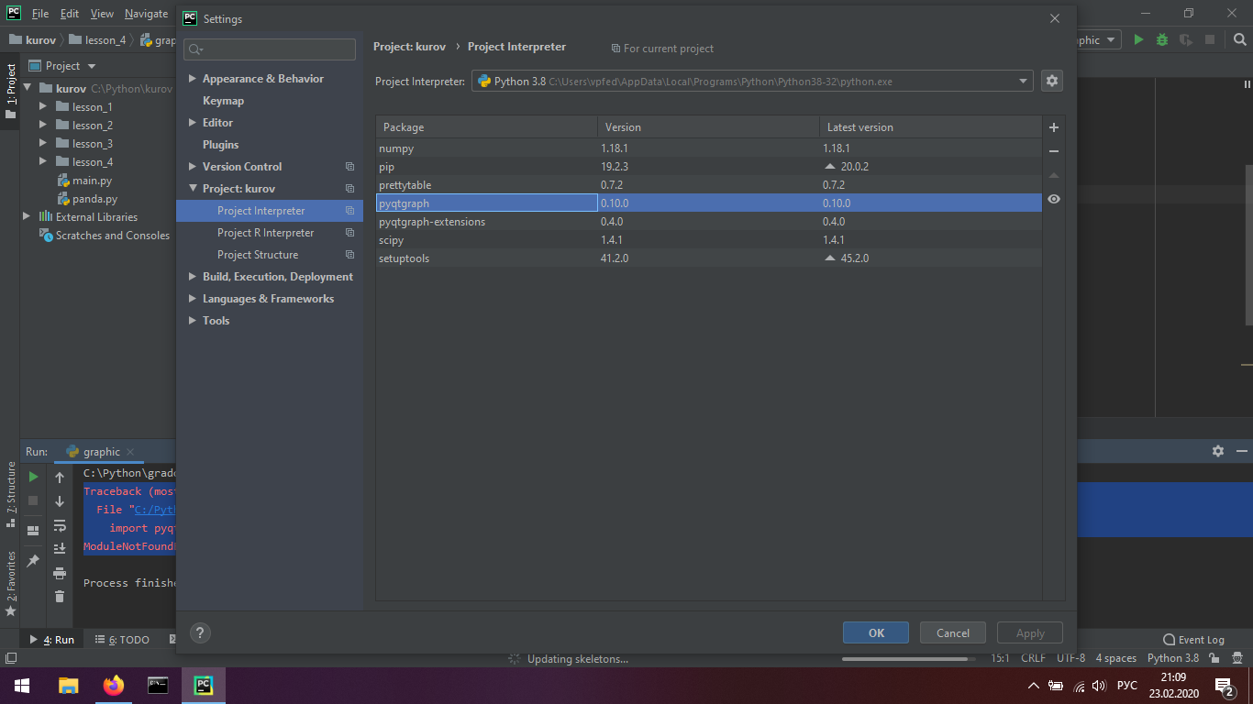Image resolution: width=1253 pixels, height=704 pixels.
Task: Select the scipy package row
Action: 709,240
